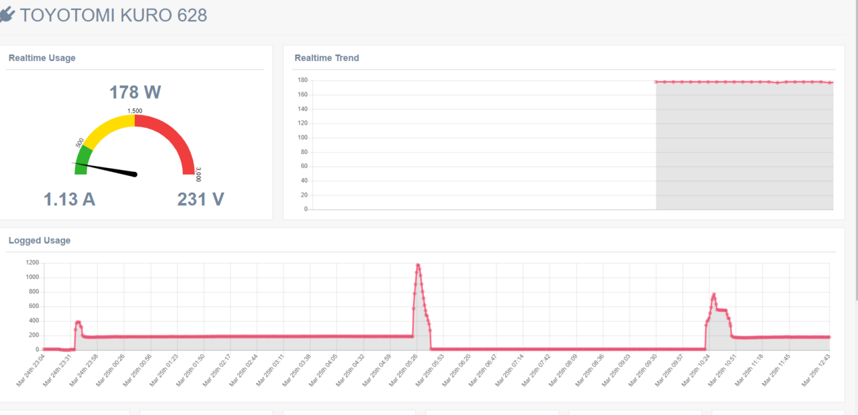858x415 pixels.
Task: Click the Mar 25th 11:18 time label
Action: point(749,369)
